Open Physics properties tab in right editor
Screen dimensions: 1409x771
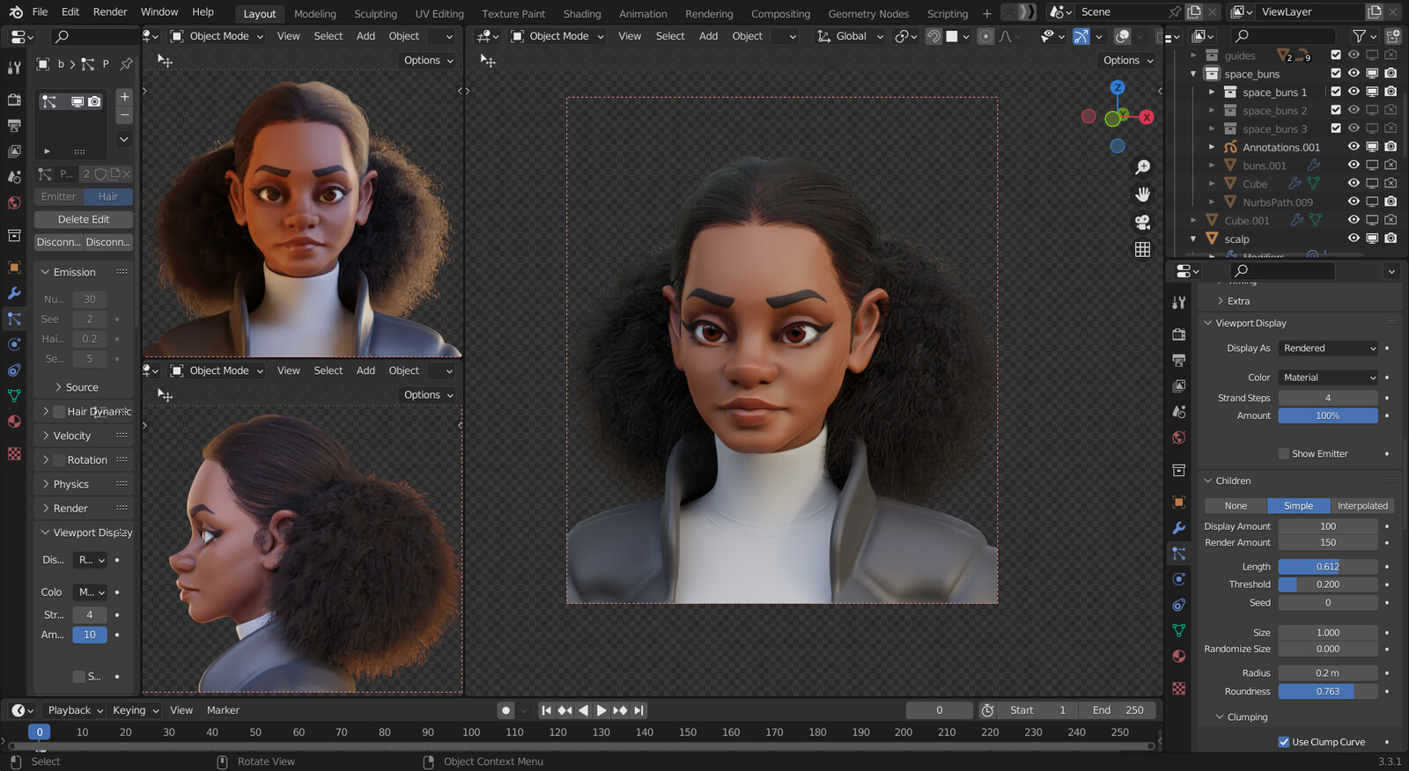click(x=1179, y=579)
